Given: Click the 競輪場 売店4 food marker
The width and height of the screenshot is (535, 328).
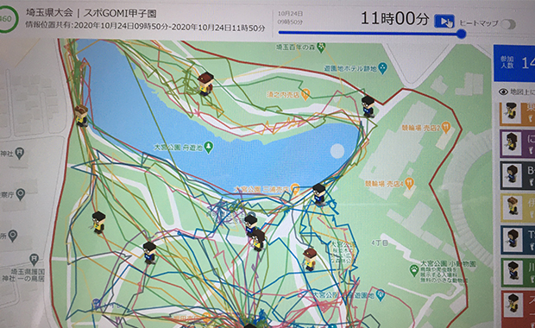Looking at the screenshot, I should tap(409, 183).
